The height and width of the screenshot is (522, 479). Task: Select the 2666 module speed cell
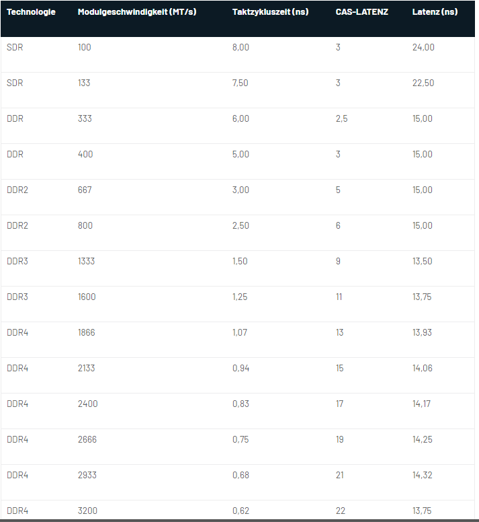(x=87, y=439)
